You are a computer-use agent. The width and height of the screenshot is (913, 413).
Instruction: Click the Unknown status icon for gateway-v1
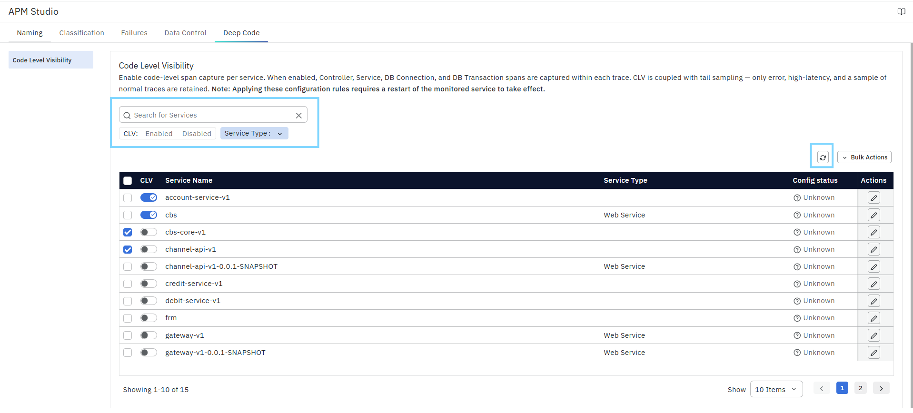tap(797, 335)
